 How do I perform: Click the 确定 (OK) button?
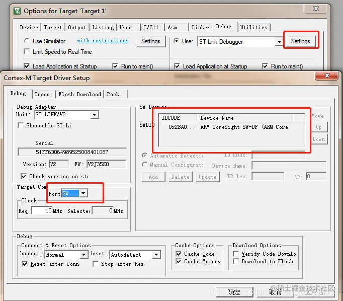[x=234, y=292]
